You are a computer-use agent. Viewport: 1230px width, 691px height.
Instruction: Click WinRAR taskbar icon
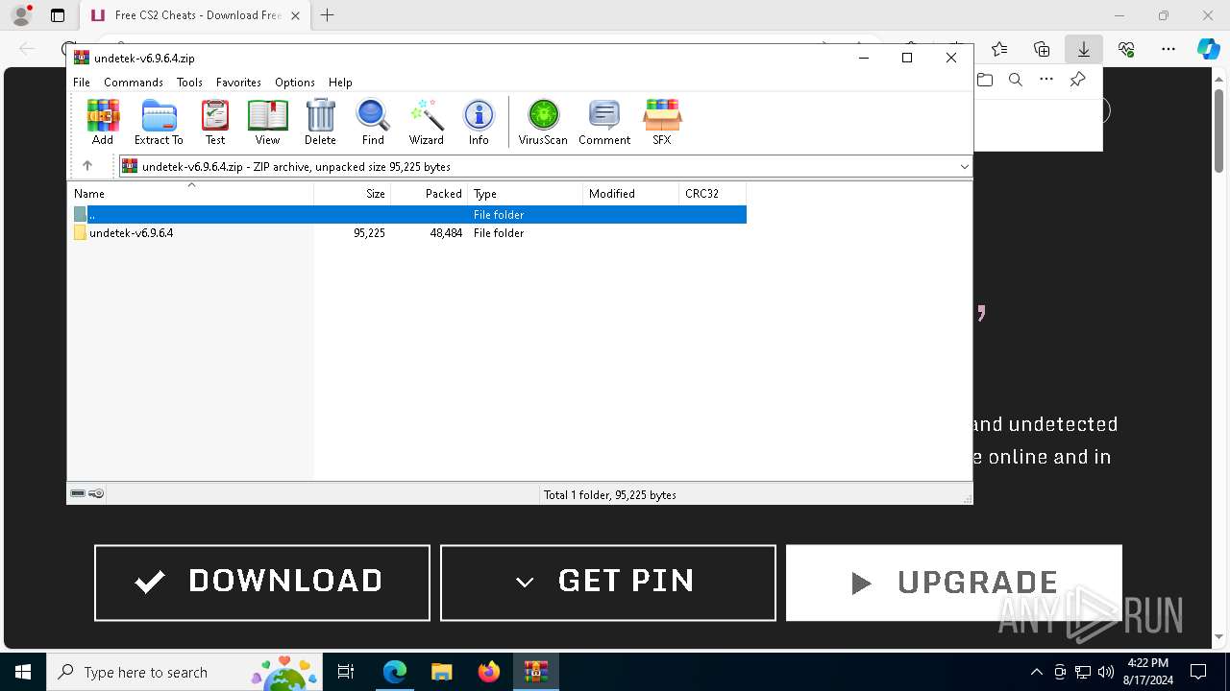pos(536,672)
